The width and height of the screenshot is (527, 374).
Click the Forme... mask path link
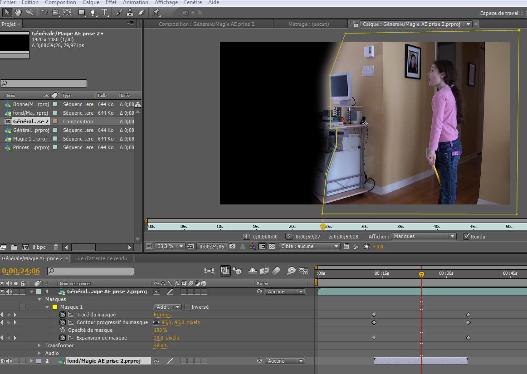coord(163,315)
